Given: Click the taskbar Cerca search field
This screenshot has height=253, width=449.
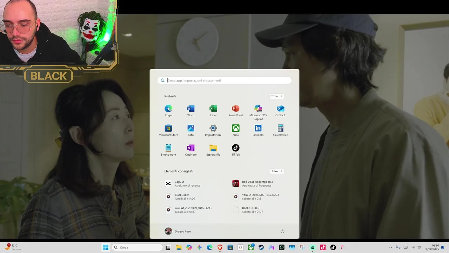Looking at the screenshot, I should coord(137,247).
